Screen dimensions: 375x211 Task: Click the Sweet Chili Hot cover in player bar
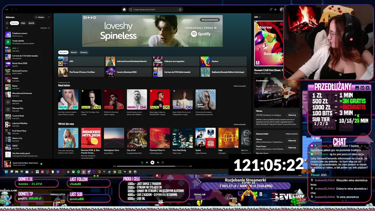pos(8,164)
